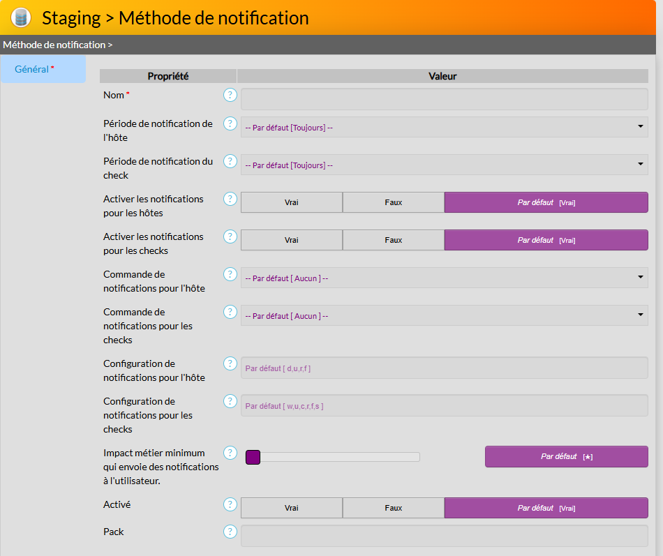The height and width of the screenshot is (556, 663).
Task: Click the help icon beside Pack
Action: tap(230, 532)
